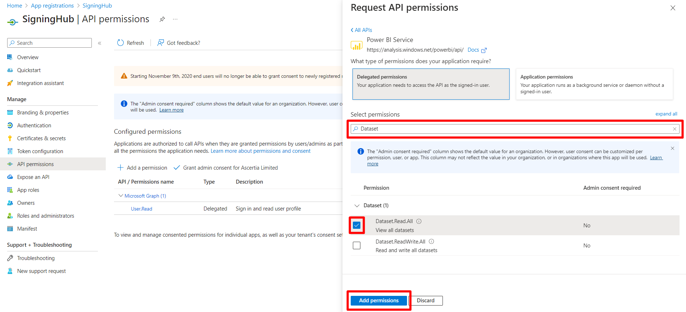The image size is (686, 312).
Task: Open the API permissions menu item
Action: pos(53,164)
